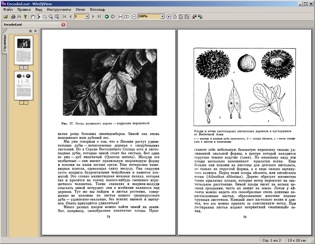Click the botanical drawing on page 75
This screenshot has height=244, width=315.
(x=245, y=87)
